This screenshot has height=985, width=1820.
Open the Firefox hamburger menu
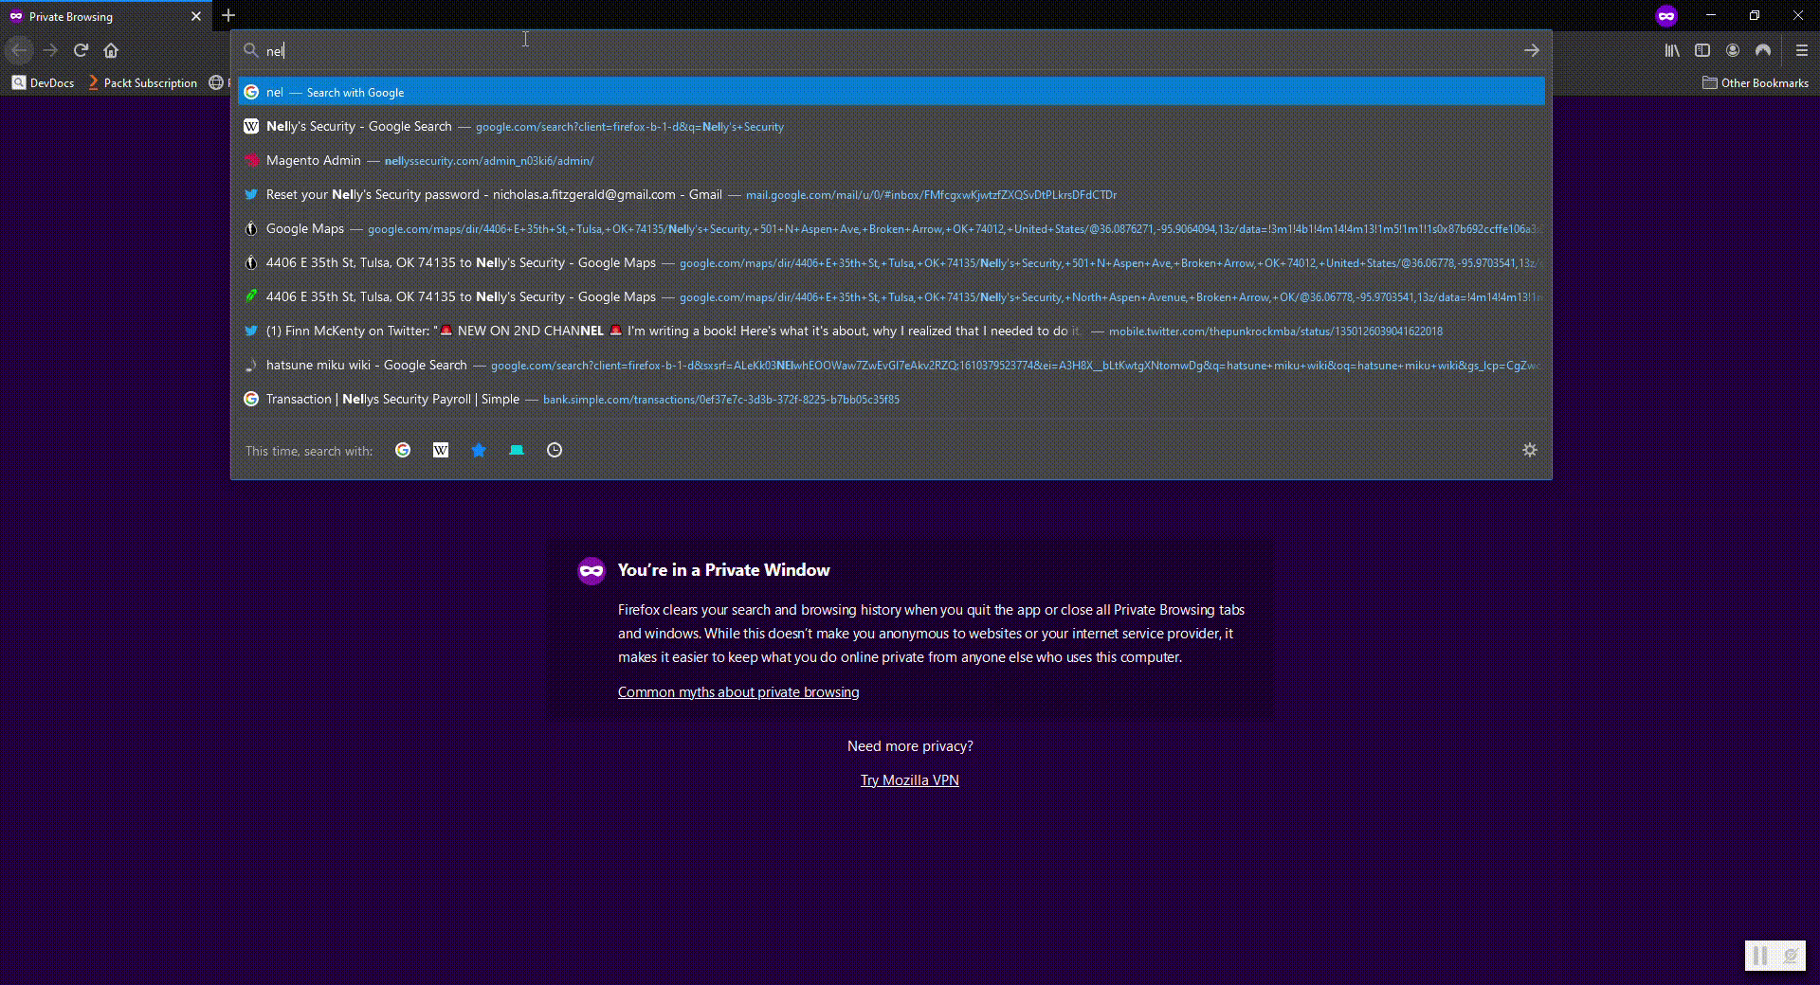1802,50
